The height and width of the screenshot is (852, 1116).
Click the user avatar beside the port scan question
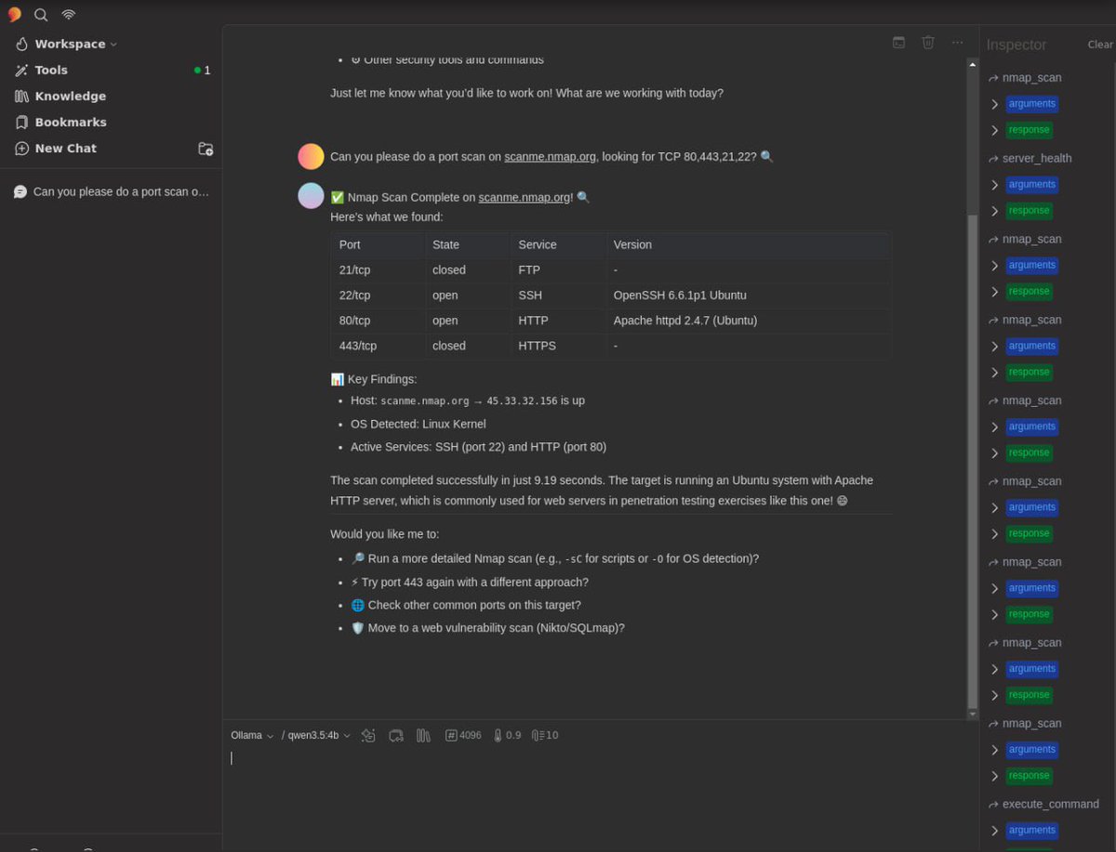311,156
